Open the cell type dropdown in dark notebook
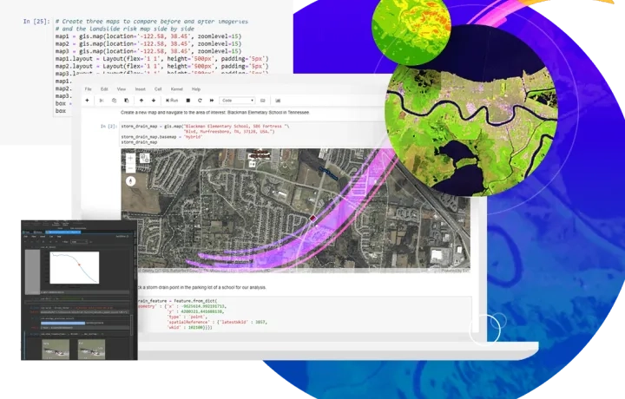 coord(79,242)
